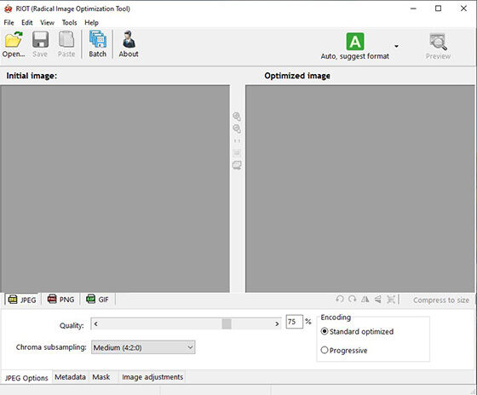Switch to the JPEG format tab
This screenshot has height=395, width=477.
point(22,300)
